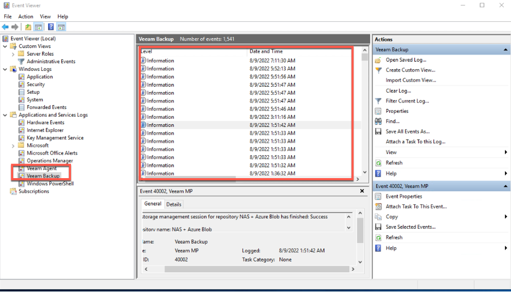
Task: Select the System log
Action: coord(34,100)
